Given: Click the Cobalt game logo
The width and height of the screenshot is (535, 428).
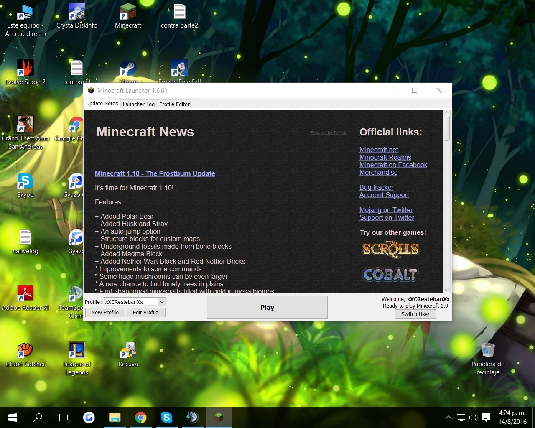Looking at the screenshot, I should click(390, 275).
